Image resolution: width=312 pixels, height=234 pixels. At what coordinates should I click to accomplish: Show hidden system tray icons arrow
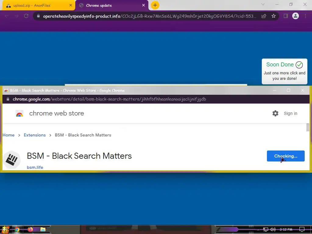click(x=258, y=230)
